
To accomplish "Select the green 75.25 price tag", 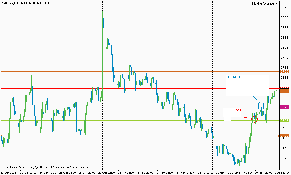I will coord(285,120).
